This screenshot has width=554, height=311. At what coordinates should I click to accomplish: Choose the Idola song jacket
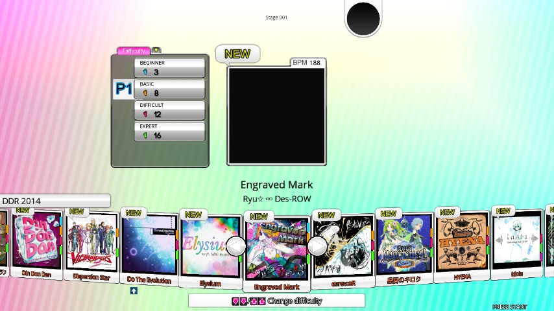click(516, 239)
